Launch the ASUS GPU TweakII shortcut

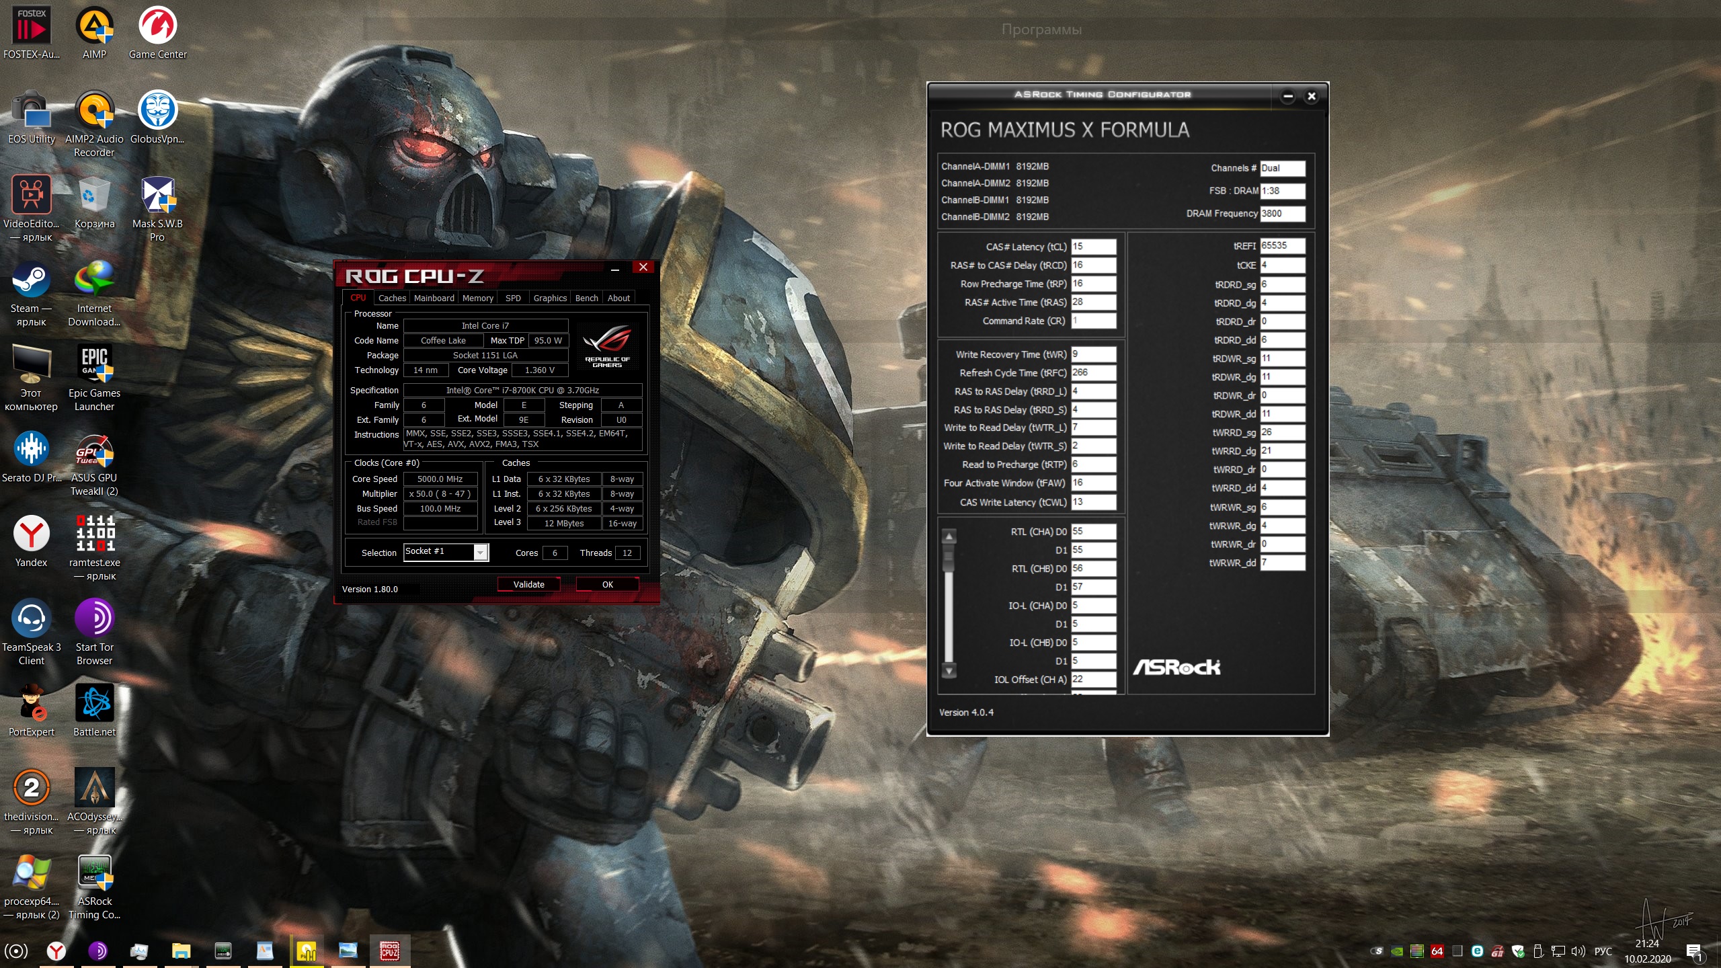tap(94, 450)
